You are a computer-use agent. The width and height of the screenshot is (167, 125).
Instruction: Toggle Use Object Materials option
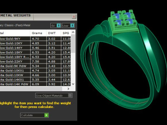click(54, 95)
